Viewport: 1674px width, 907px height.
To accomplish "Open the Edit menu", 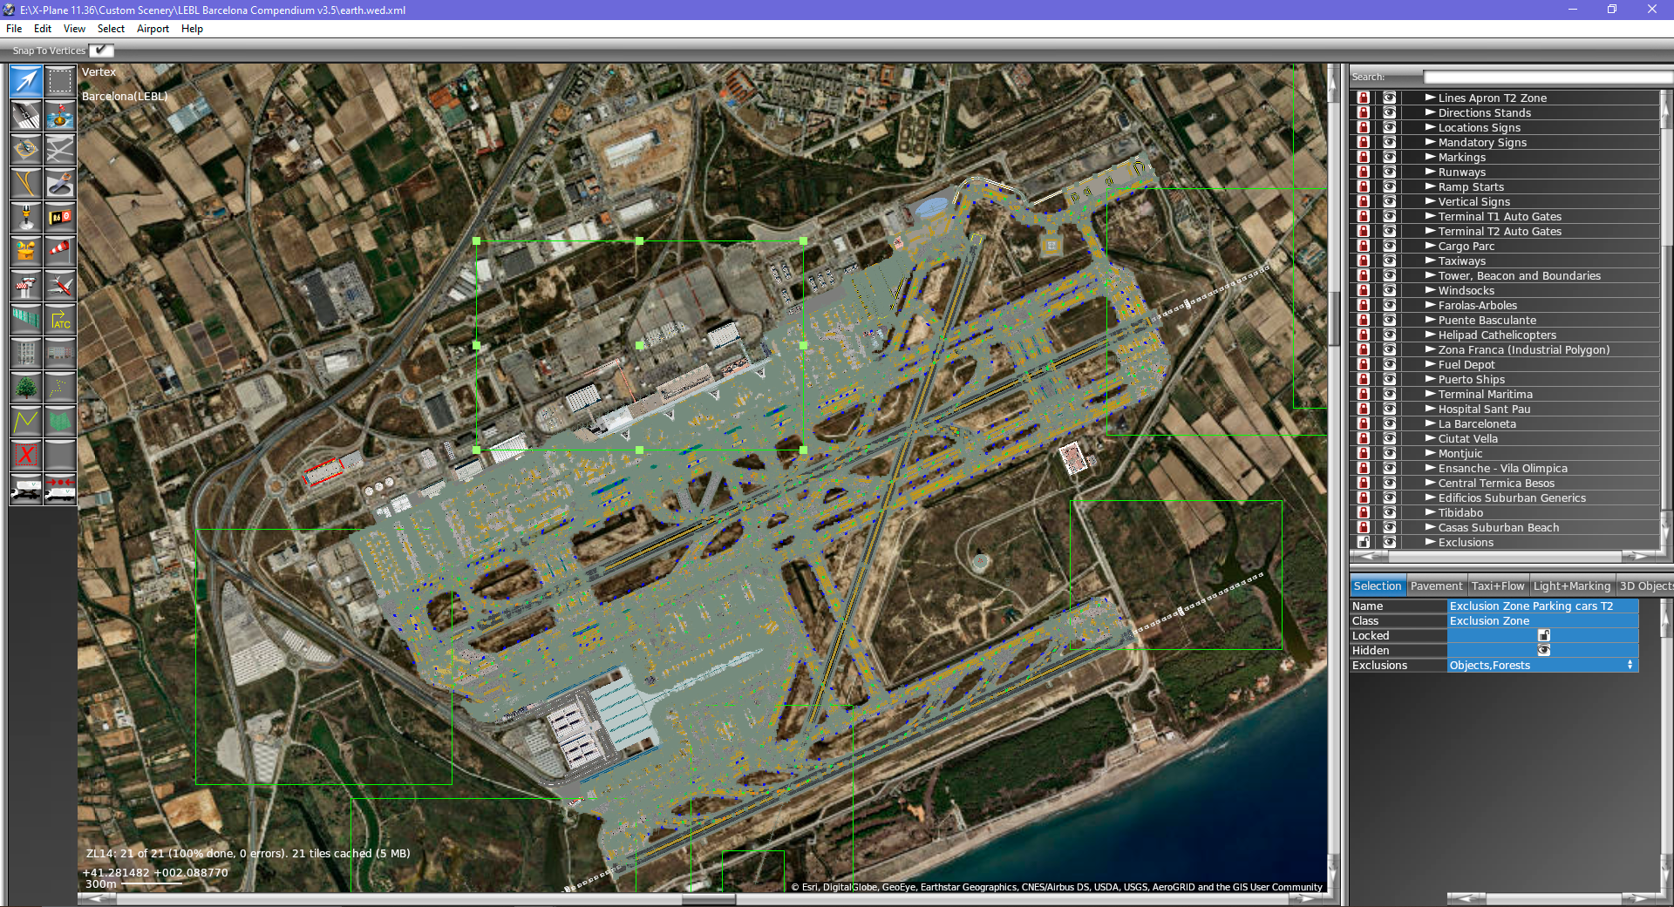I will coord(43,29).
